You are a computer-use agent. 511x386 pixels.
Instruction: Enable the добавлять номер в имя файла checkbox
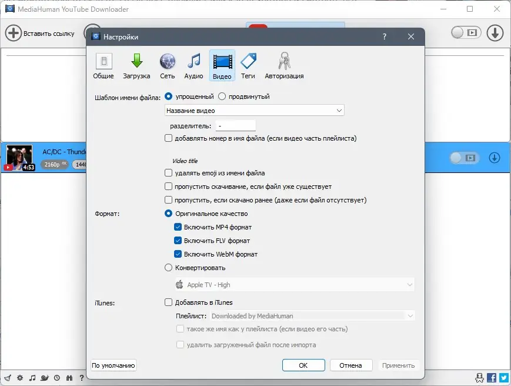tap(169, 138)
